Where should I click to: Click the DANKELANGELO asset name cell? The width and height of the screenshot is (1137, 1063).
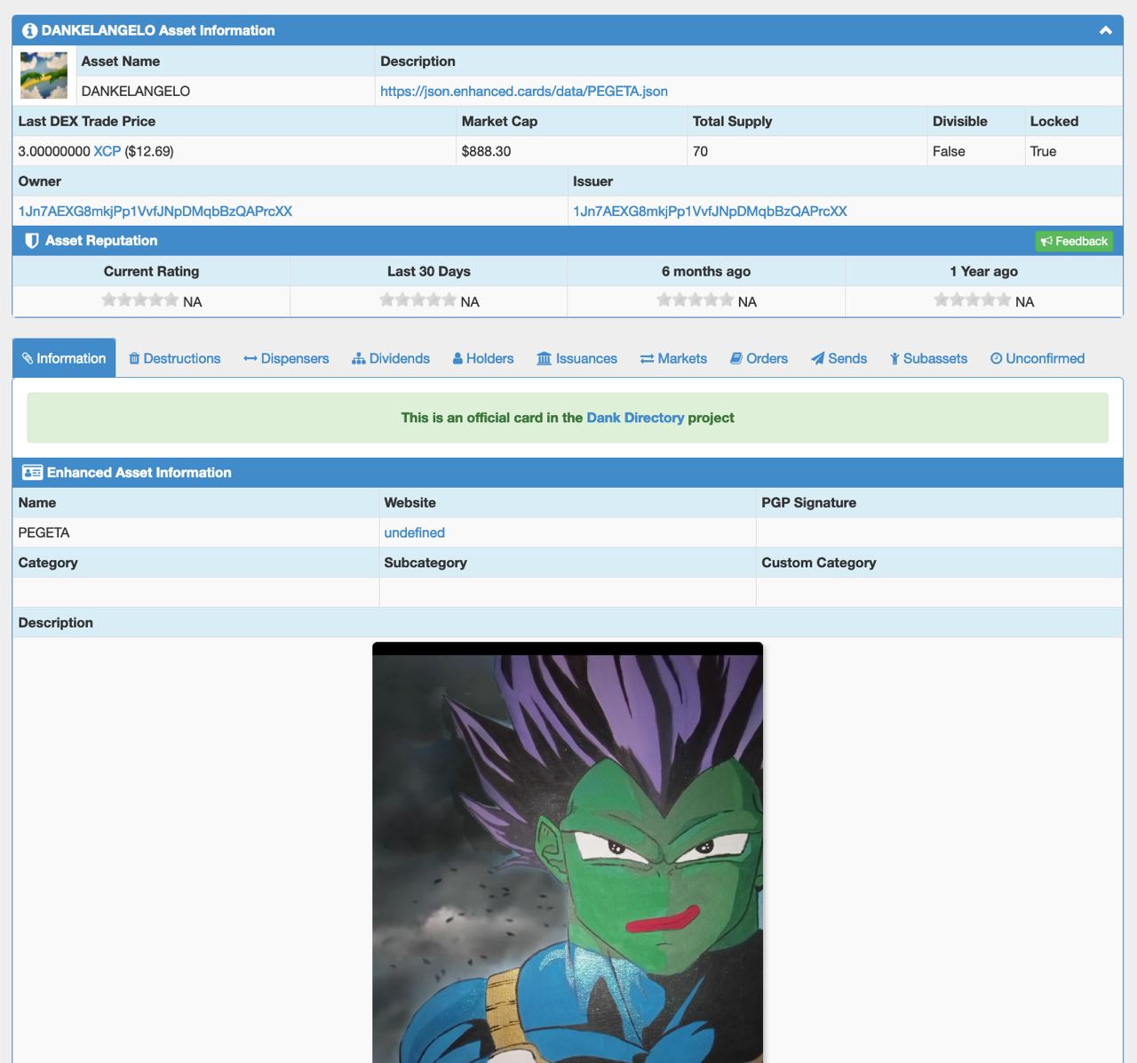[x=225, y=91]
